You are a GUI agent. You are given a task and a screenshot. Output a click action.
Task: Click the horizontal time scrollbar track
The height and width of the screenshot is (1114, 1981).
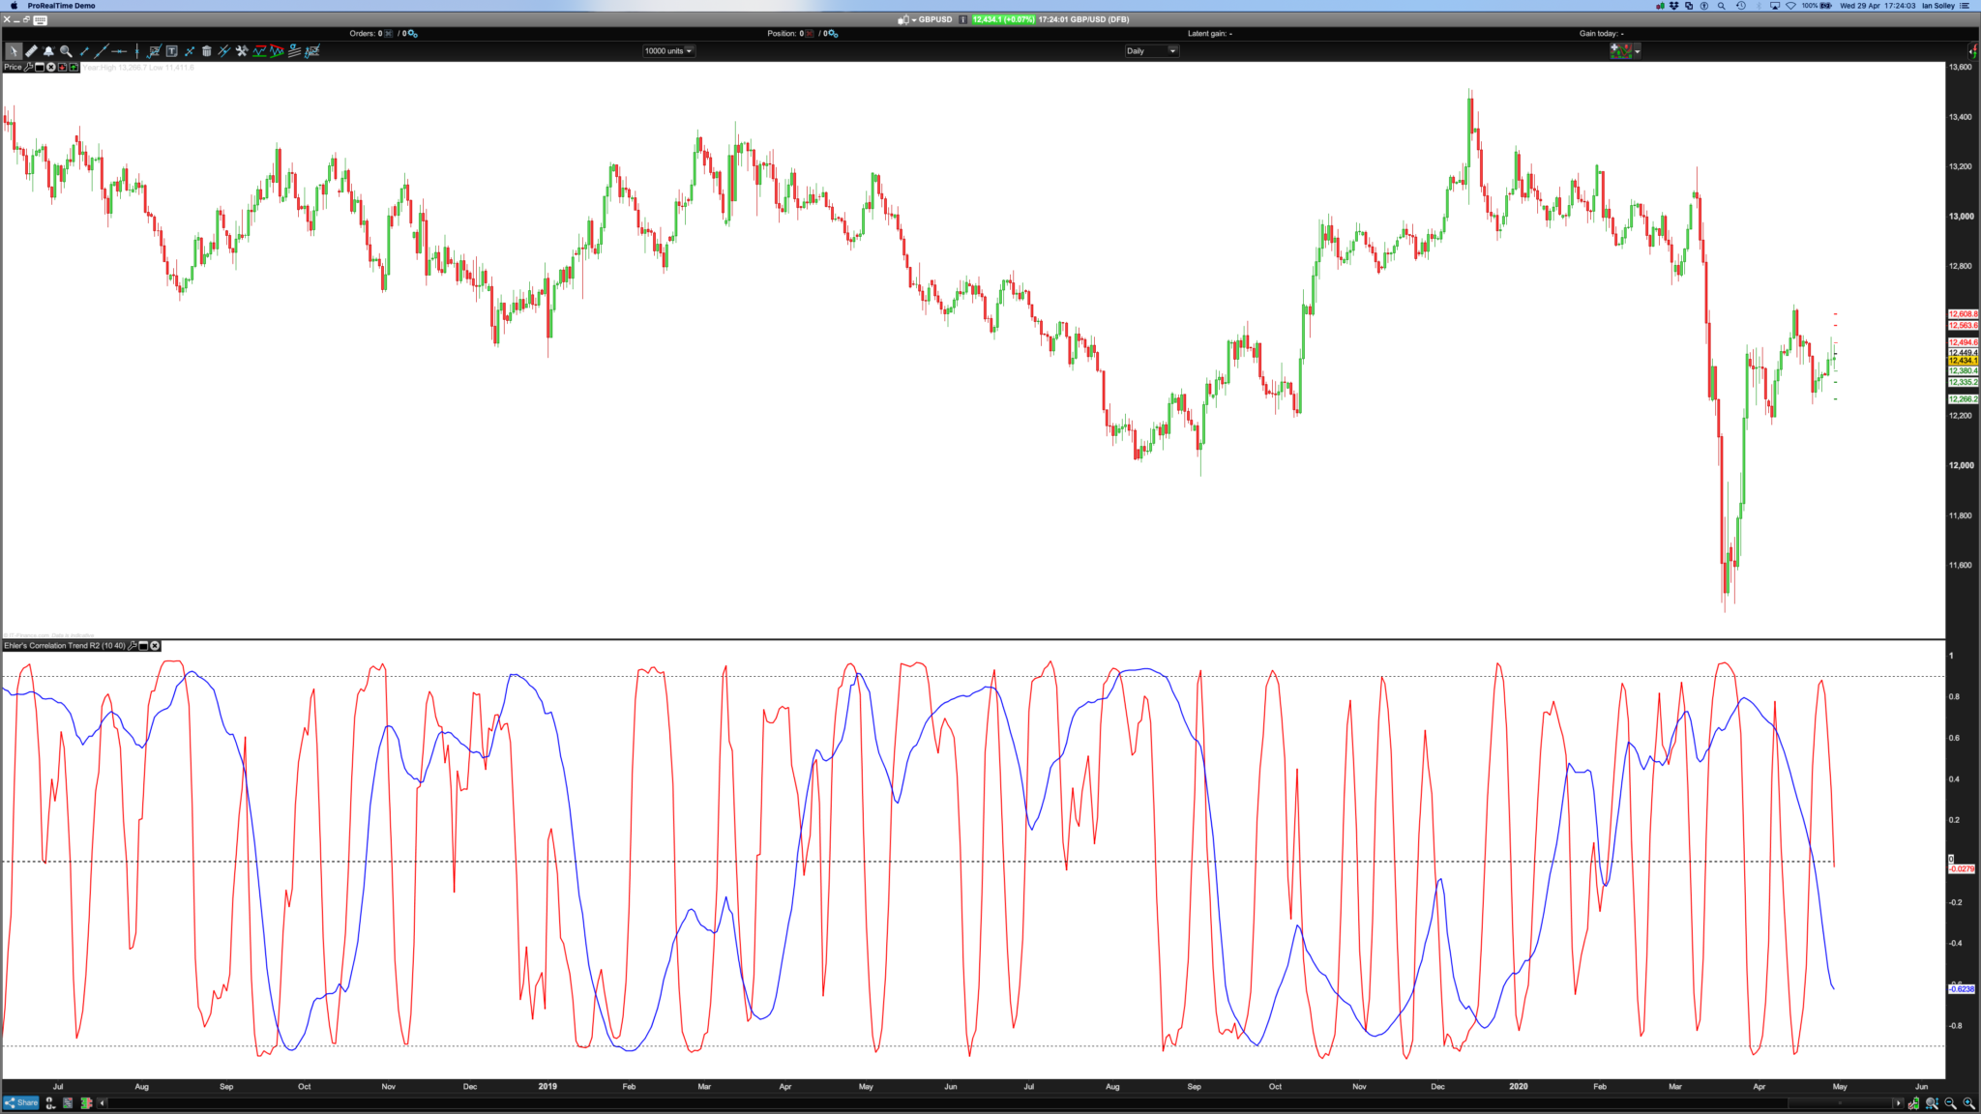click(x=967, y=1102)
